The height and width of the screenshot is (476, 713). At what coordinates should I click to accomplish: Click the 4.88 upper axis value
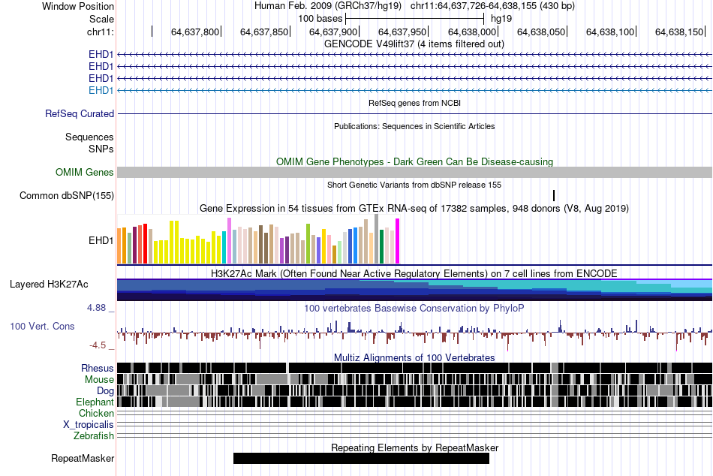[x=96, y=308]
